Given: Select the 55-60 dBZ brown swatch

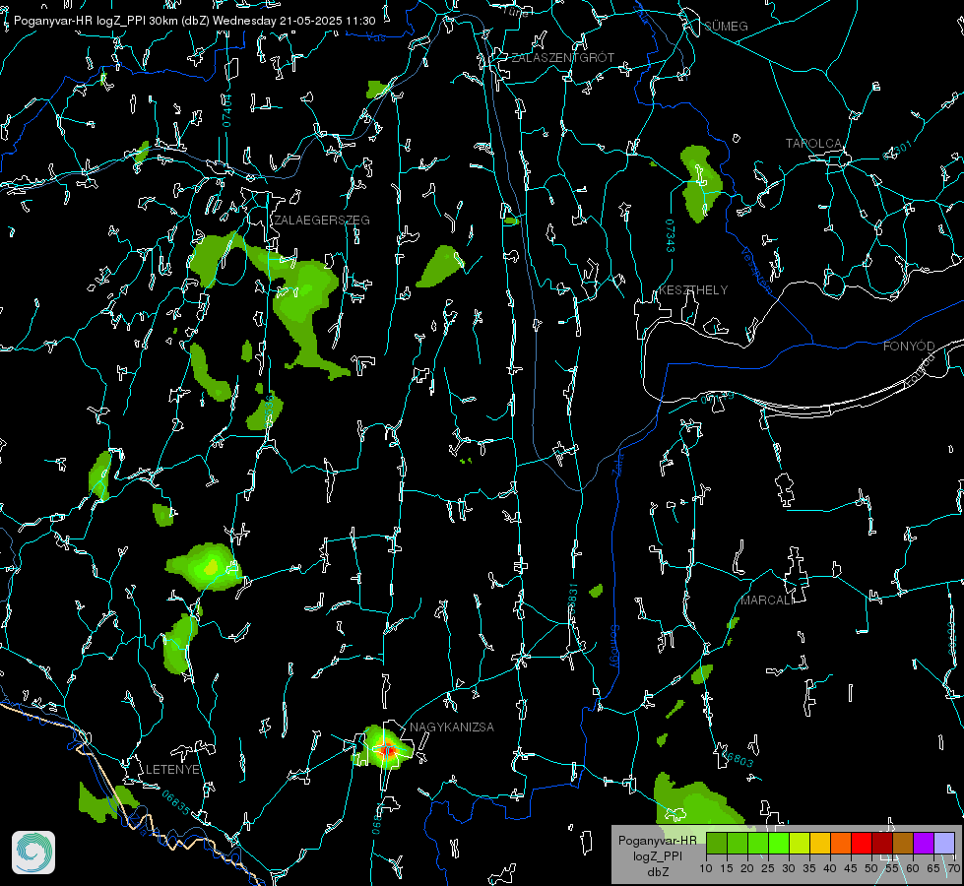Looking at the screenshot, I should (903, 843).
